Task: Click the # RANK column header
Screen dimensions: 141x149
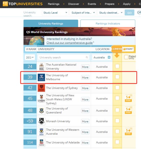Action: 31,49
